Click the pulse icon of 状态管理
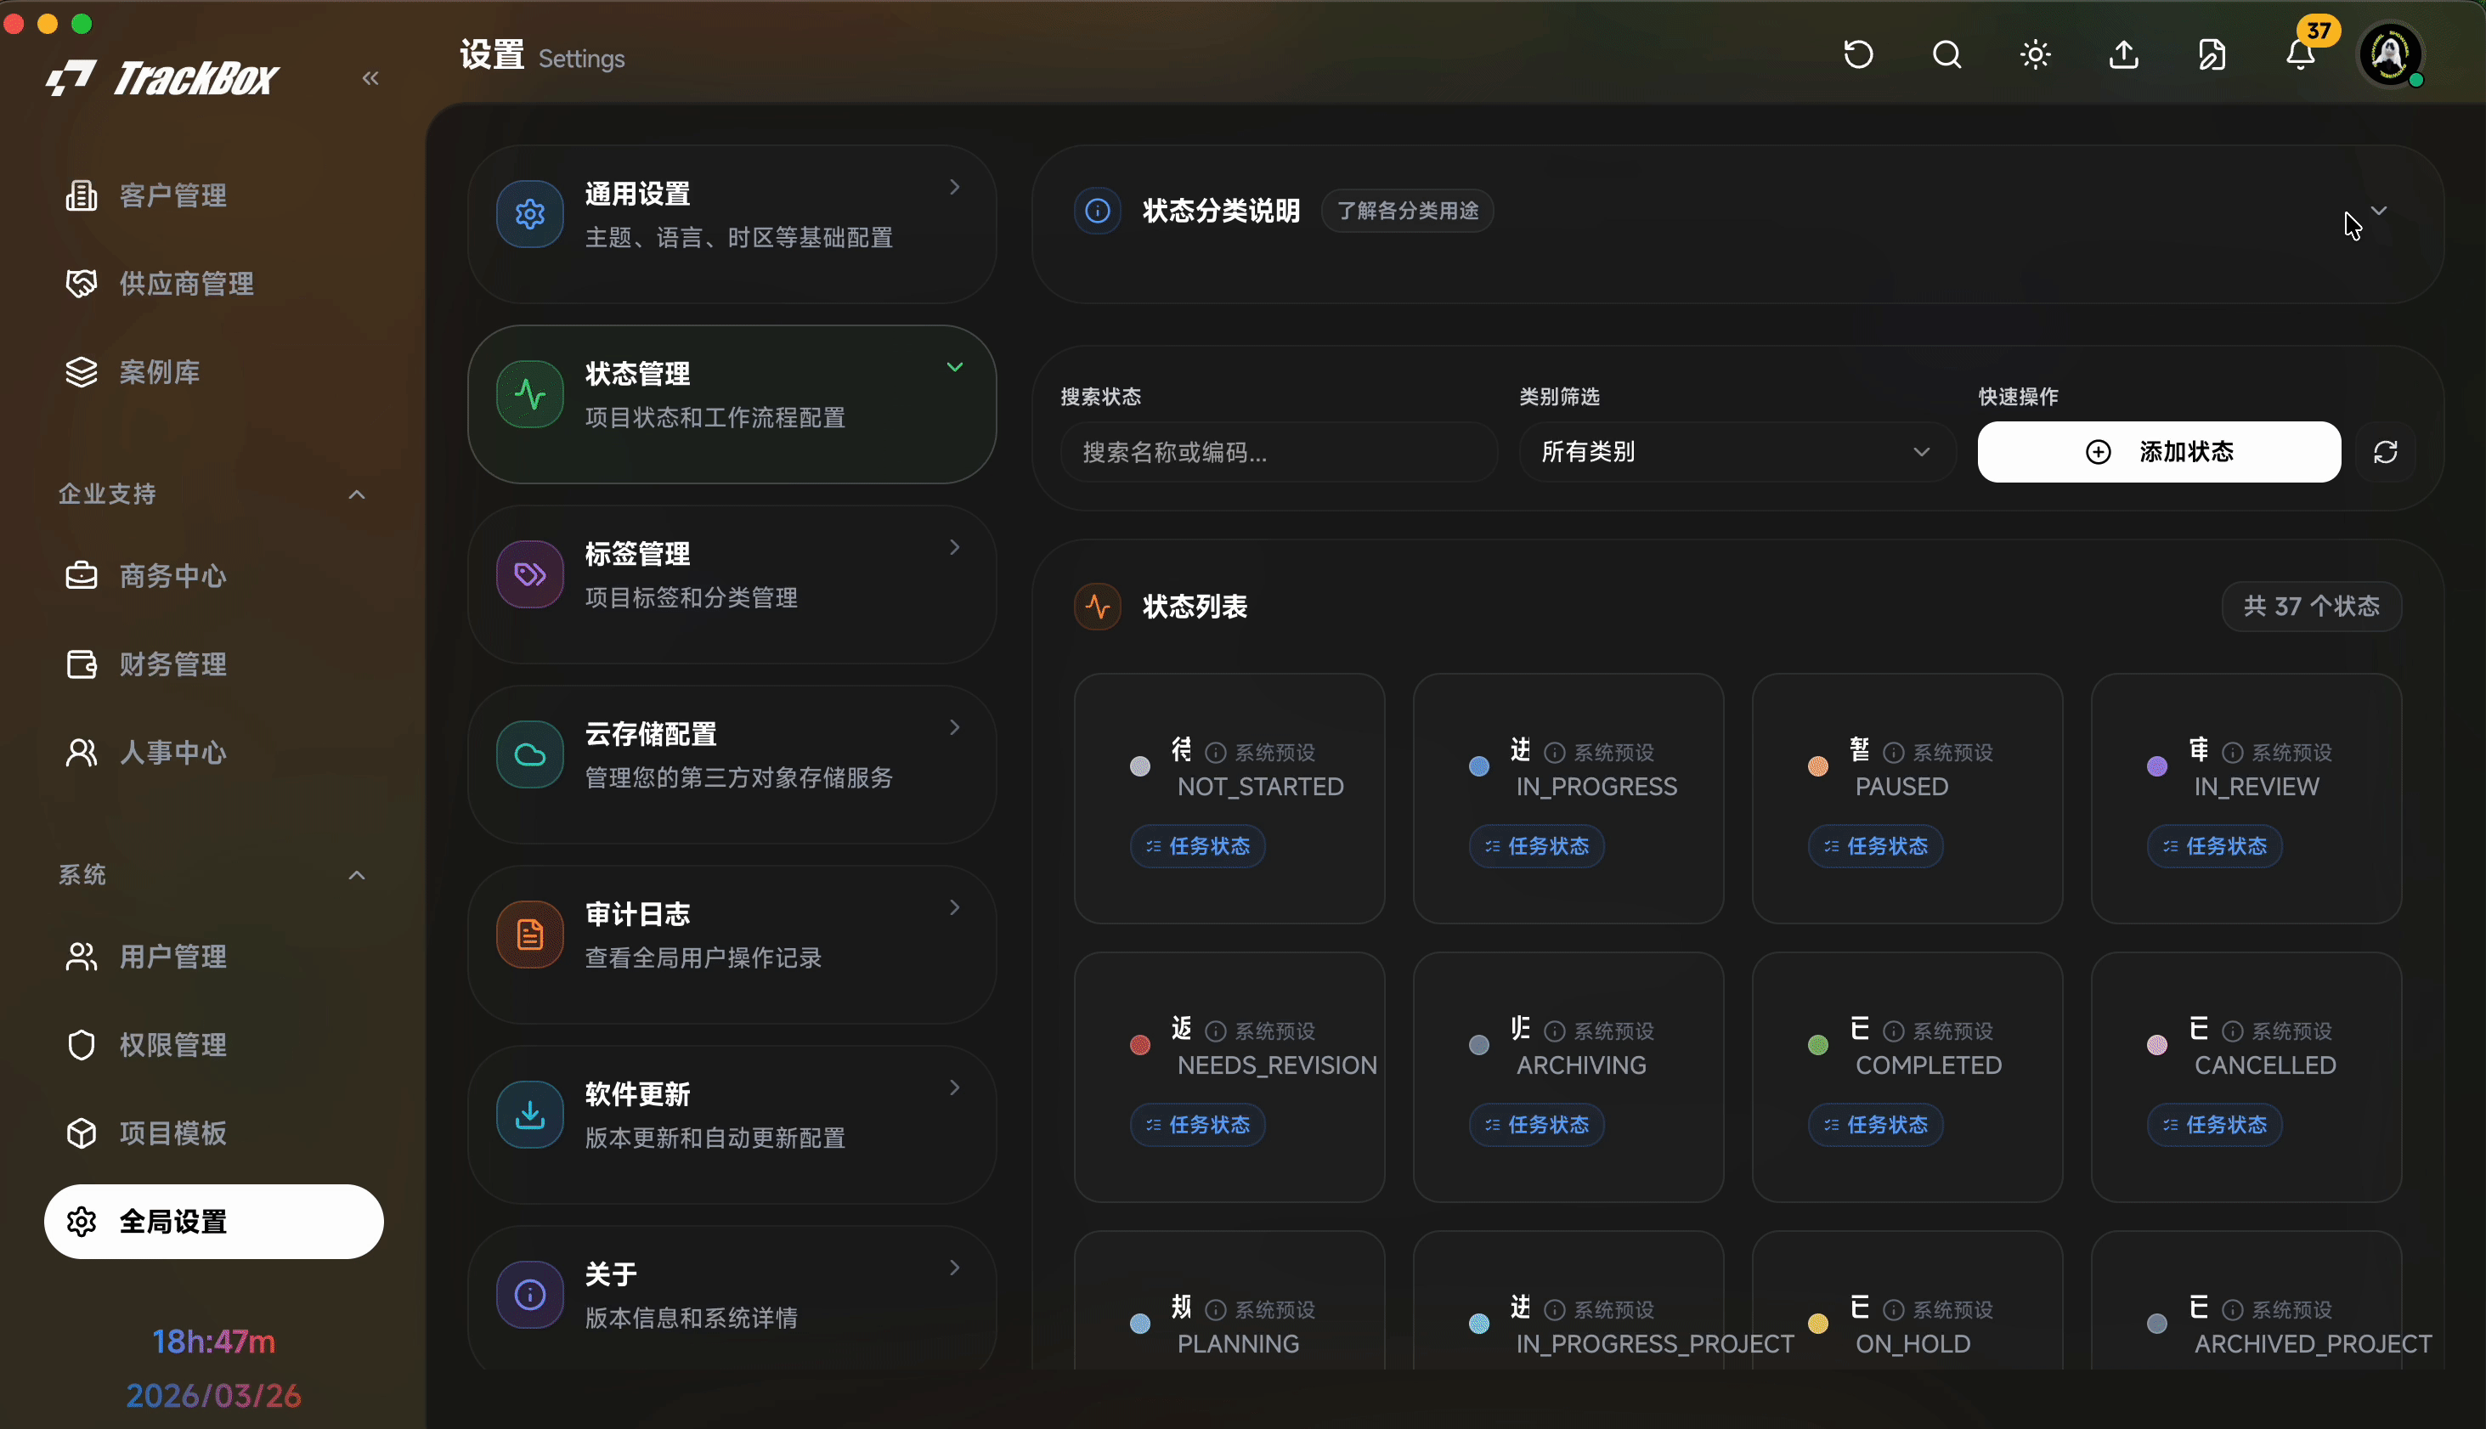This screenshot has width=2486, height=1429. (530, 394)
